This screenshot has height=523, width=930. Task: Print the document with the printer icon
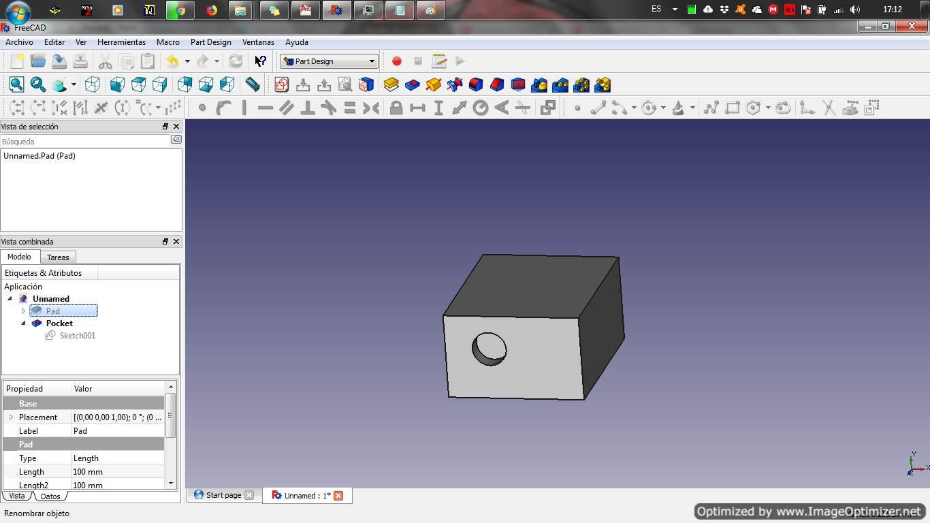point(80,61)
